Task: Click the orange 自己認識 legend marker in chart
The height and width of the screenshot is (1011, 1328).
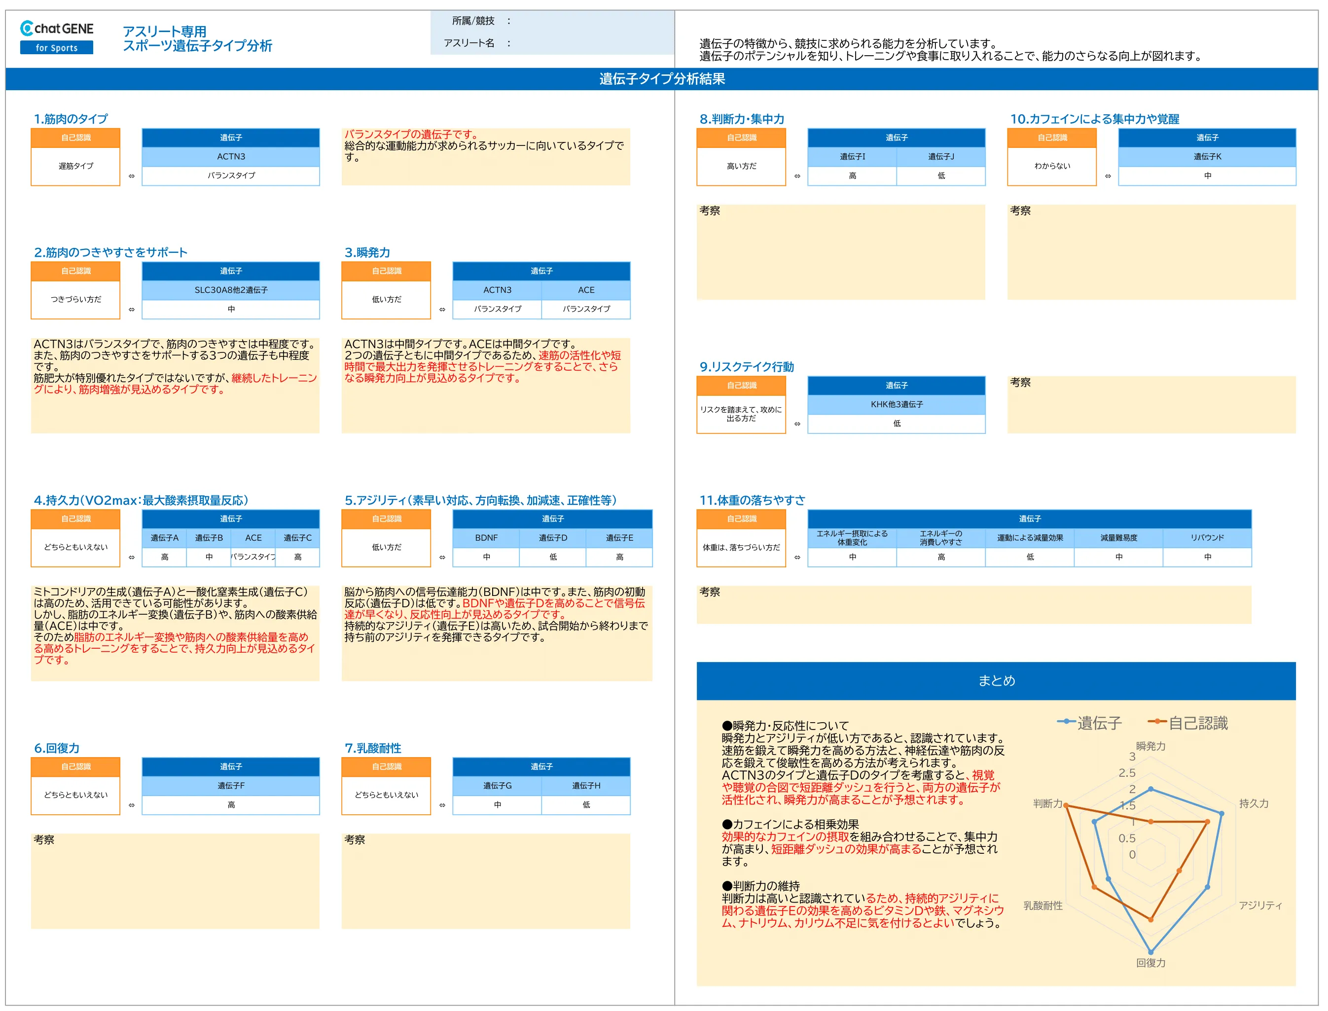Action: [x=1157, y=722]
